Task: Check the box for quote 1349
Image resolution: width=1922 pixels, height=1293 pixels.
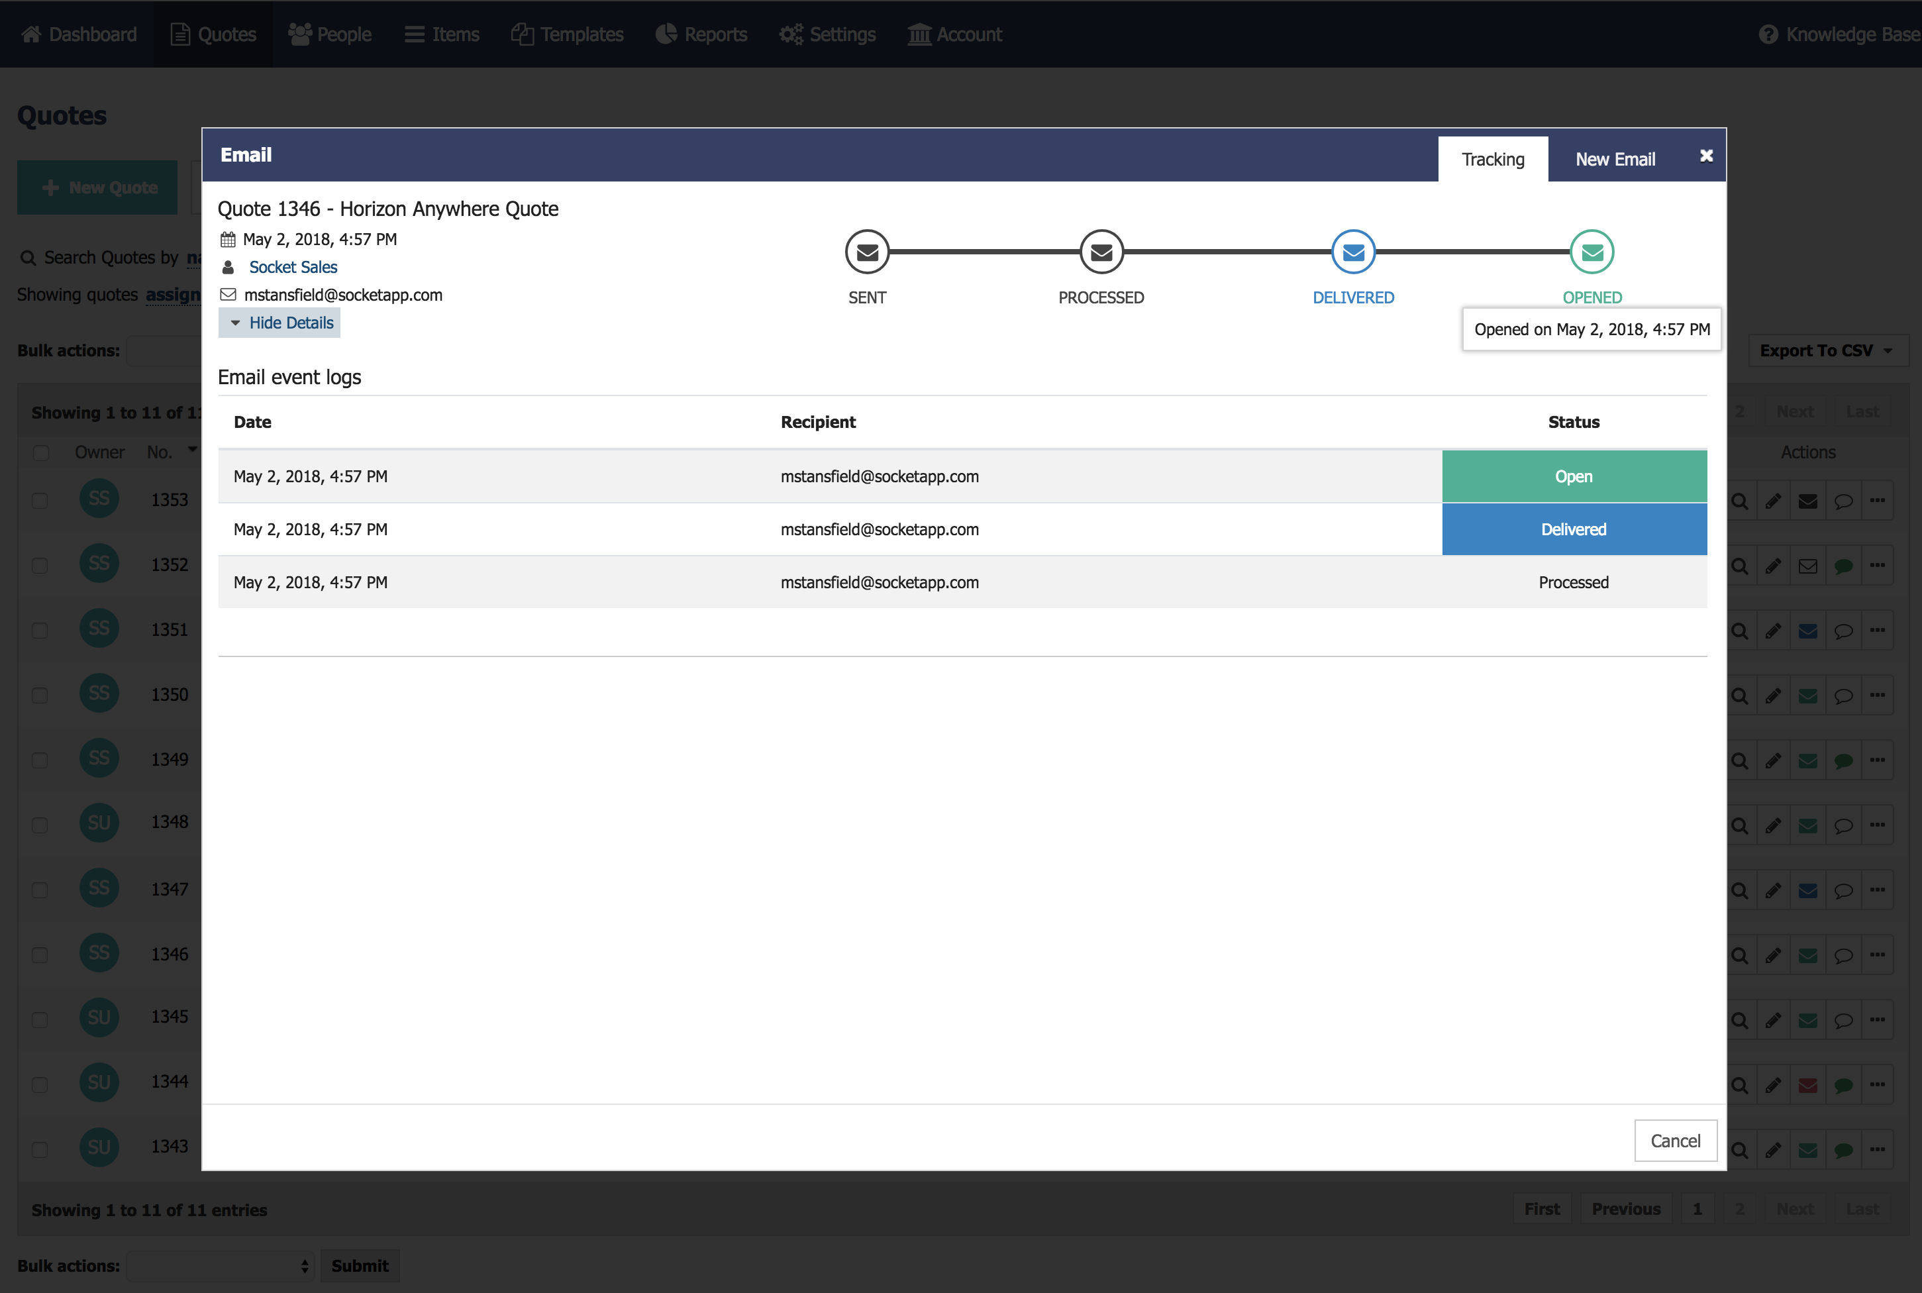Action: pos(40,760)
